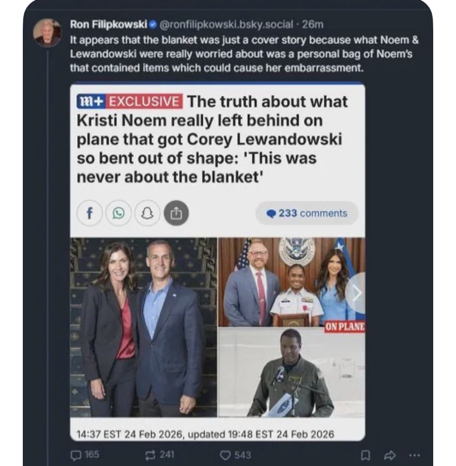Click the blue verified checkmark badge
The height and width of the screenshot is (466, 456).
[x=153, y=24]
